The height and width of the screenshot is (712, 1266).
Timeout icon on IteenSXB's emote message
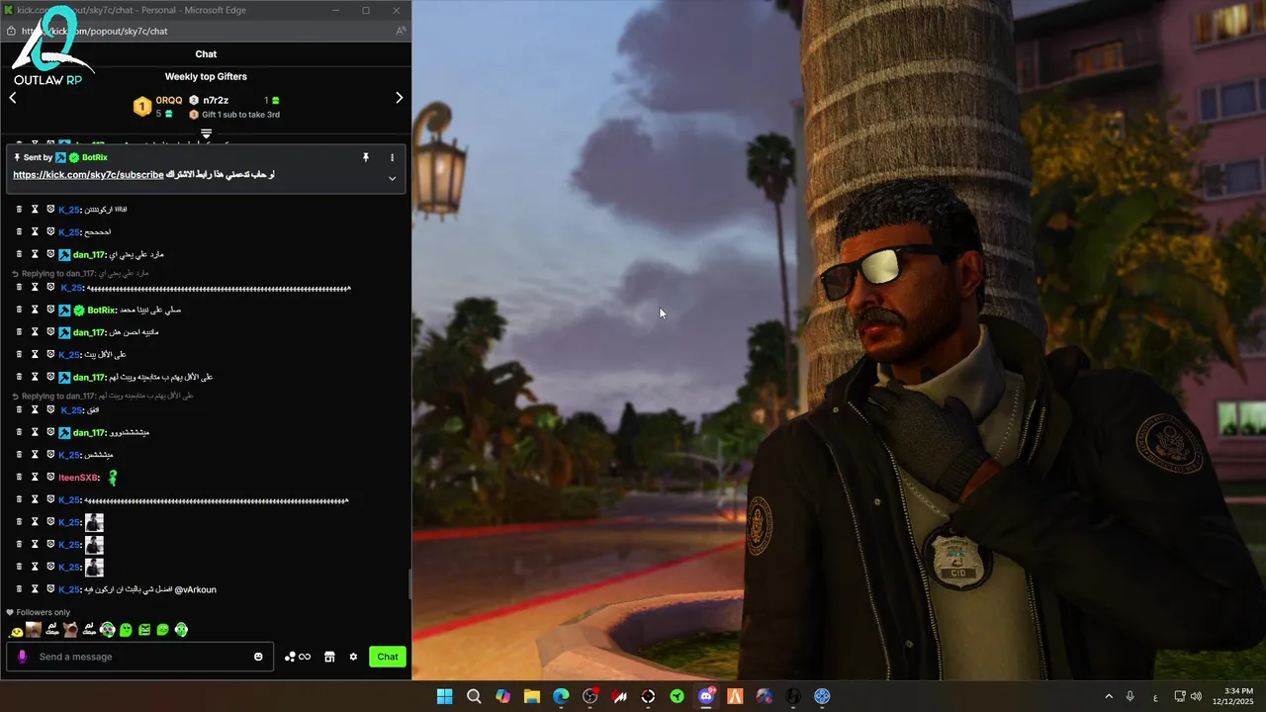[35, 478]
